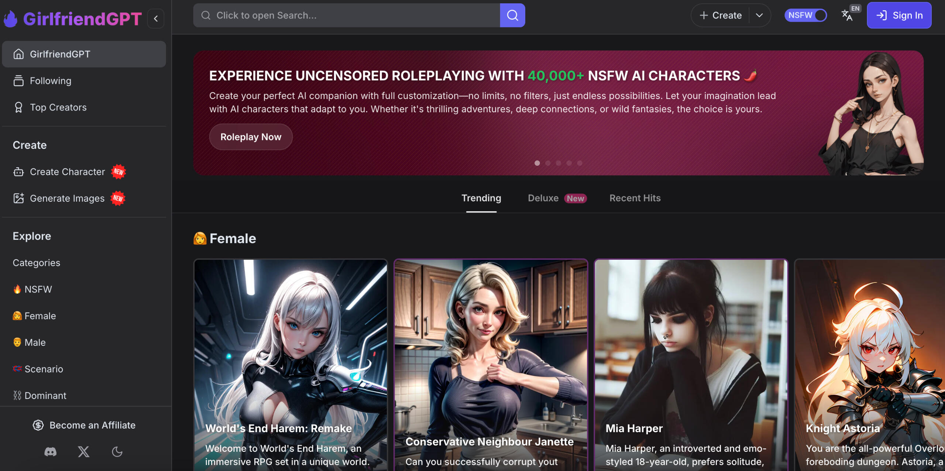Toggle dark mode moon icon
The width and height of the screenshot is (945, 471).
(x=117, y=451)
